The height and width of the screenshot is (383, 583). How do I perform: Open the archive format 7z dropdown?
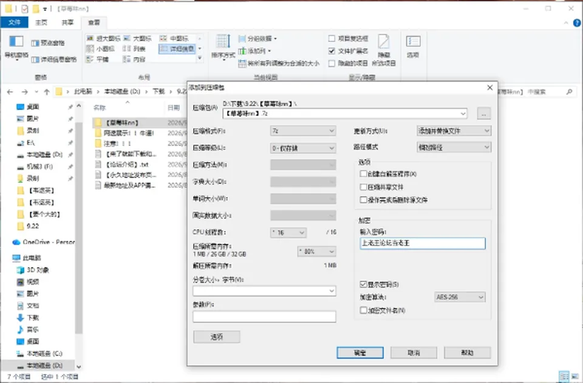pos(303,131)
